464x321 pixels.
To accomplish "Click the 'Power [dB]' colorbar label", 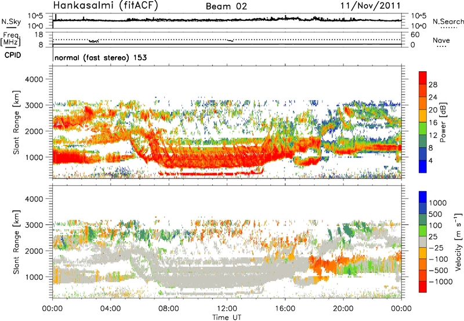I will click(443, 123).
